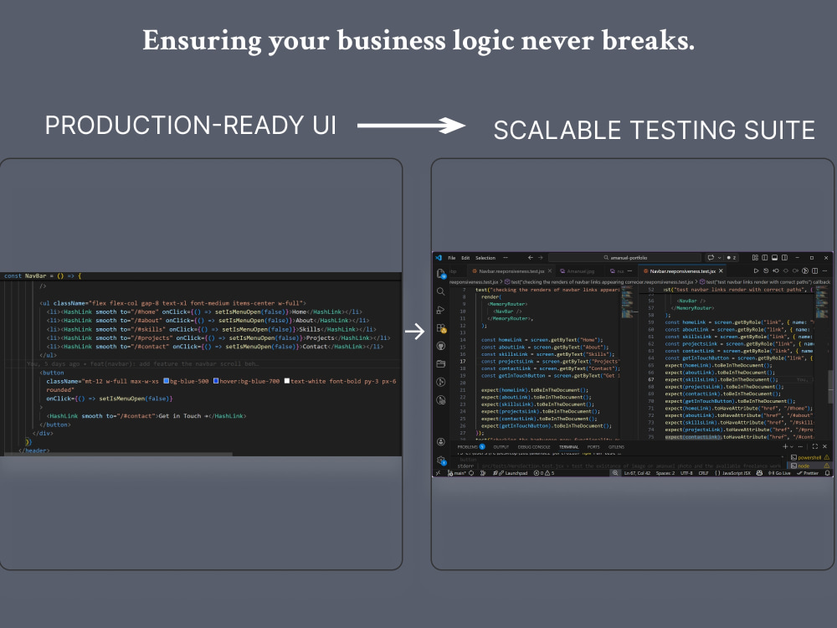Switch to the PROBLEMS panel tab
The width and height of the screenshot is (837, 628).
click(470, 447)
